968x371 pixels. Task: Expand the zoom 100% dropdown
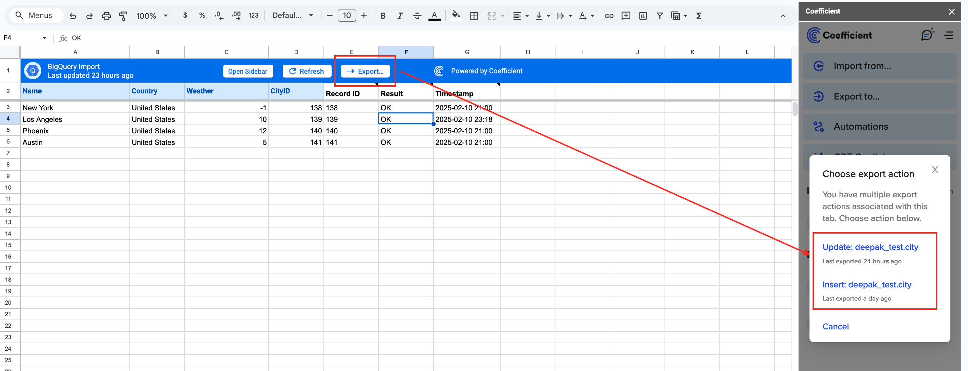(152, 16)
